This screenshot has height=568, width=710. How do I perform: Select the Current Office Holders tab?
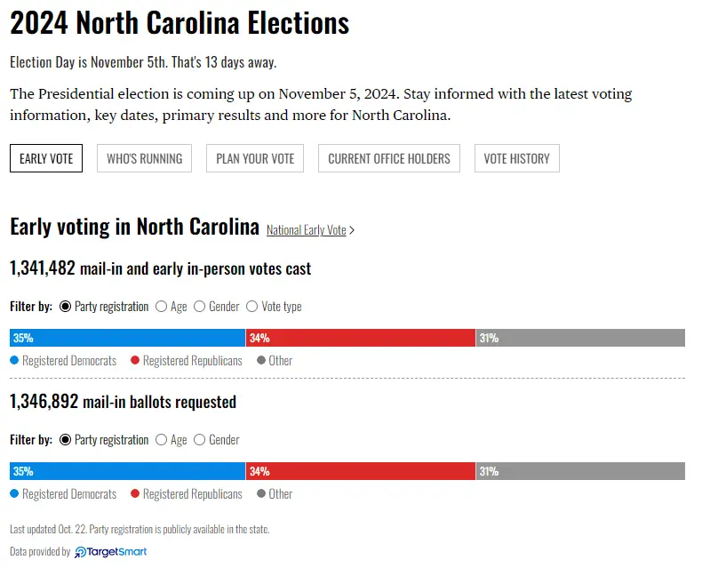(x=389, y=158)
